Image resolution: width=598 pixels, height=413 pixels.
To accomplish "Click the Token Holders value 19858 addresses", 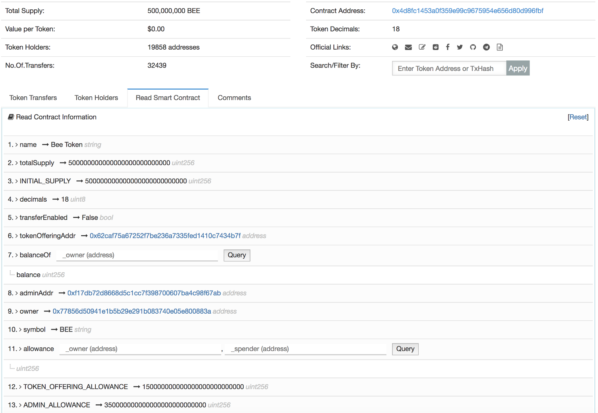I will click(x=174, y=47).
